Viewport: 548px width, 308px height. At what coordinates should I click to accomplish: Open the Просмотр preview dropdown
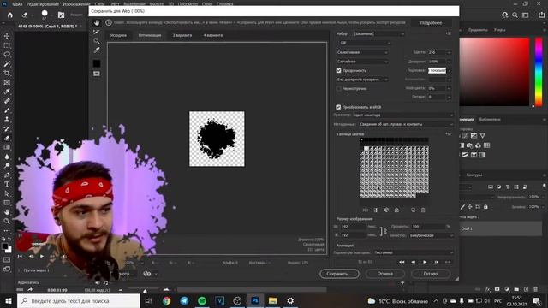(403, 115)
